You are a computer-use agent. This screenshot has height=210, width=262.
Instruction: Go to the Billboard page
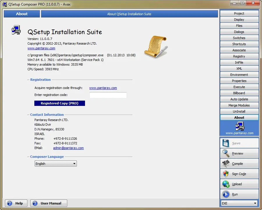[239, 93]
